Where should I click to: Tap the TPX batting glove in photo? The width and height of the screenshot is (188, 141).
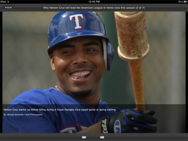tap(129, 121)
